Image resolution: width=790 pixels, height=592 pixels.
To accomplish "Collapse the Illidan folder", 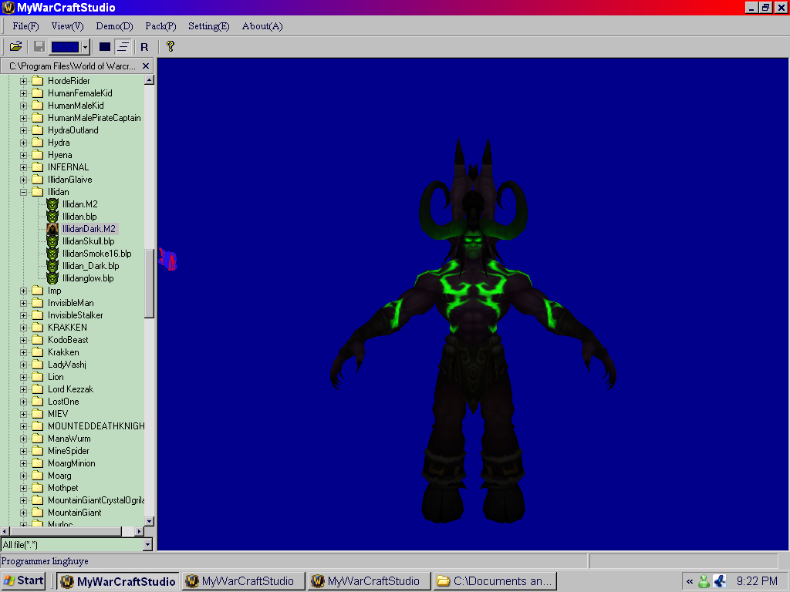I will (x=23, y=192).
